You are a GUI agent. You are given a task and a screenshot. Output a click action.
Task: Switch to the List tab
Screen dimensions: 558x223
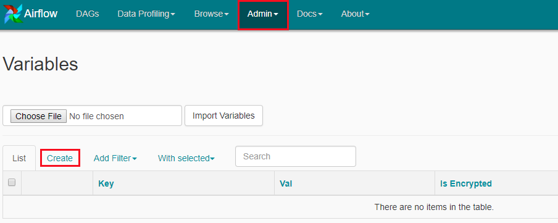coord(19,158)
